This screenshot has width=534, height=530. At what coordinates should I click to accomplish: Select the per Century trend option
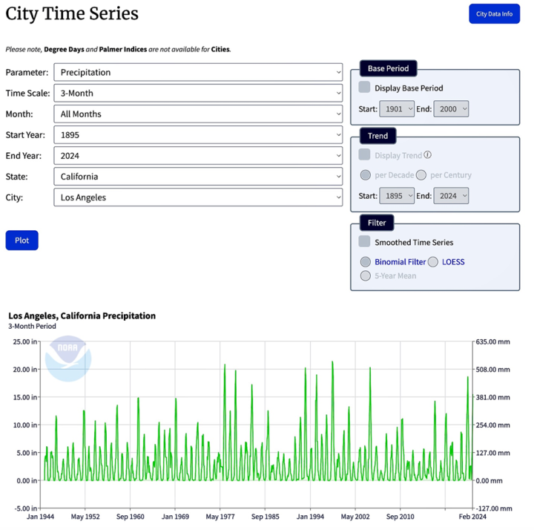(x=421, y=175)
